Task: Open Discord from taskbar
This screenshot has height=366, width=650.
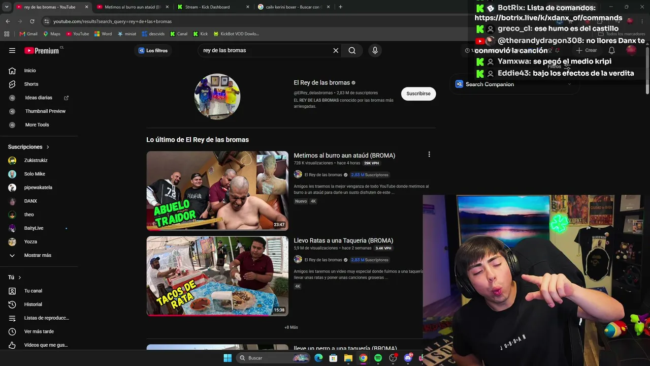Action: 408,358
